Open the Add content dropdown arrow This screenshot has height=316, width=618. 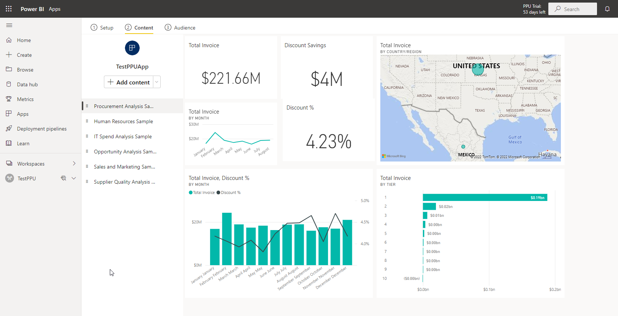pos(157,82)
